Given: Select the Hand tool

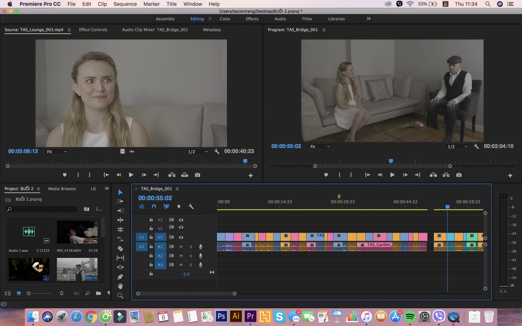Looking at the screenshot, I should click(x=120, y=286).
